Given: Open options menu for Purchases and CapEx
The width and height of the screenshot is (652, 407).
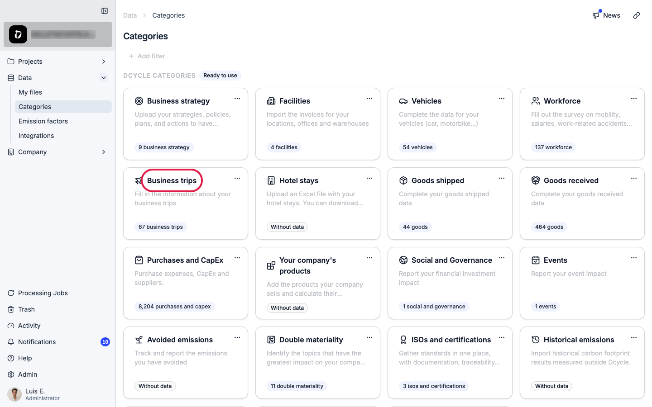Looking at the screenshot, I should pyautogui.click(x=237, y=258).
